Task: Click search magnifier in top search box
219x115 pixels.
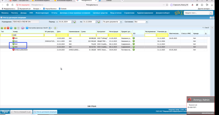Action: click(x=211, y=13)
